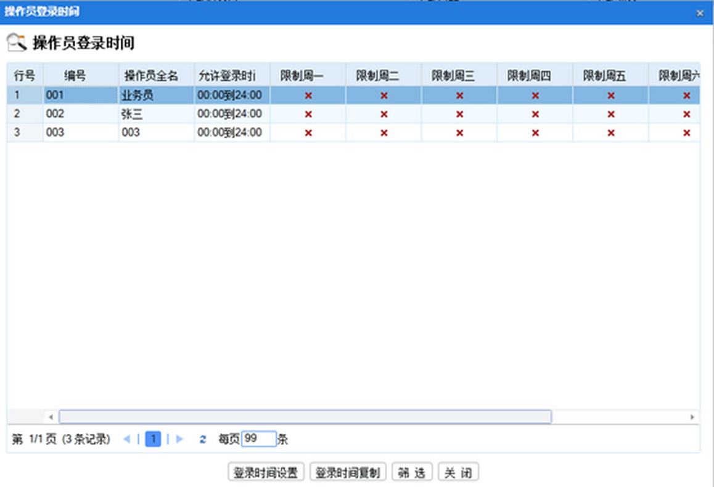Screen dimensions: 714x487
Task: Click the 限制周二 column header
Action: (377, 76)
